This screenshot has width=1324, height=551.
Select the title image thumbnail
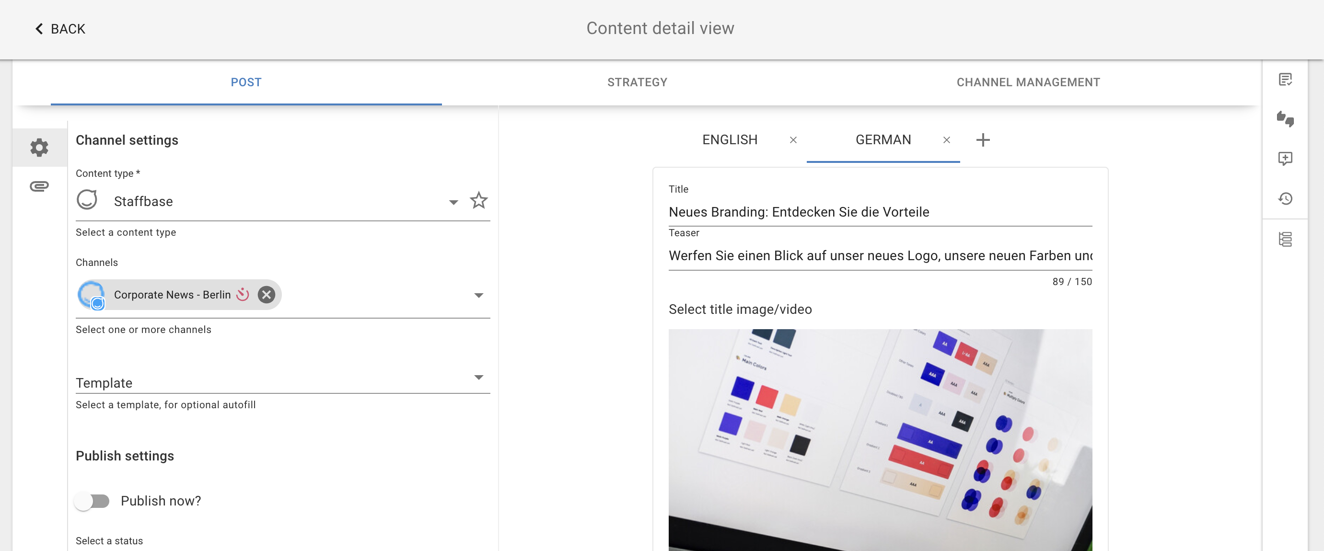tap(880, 440)
